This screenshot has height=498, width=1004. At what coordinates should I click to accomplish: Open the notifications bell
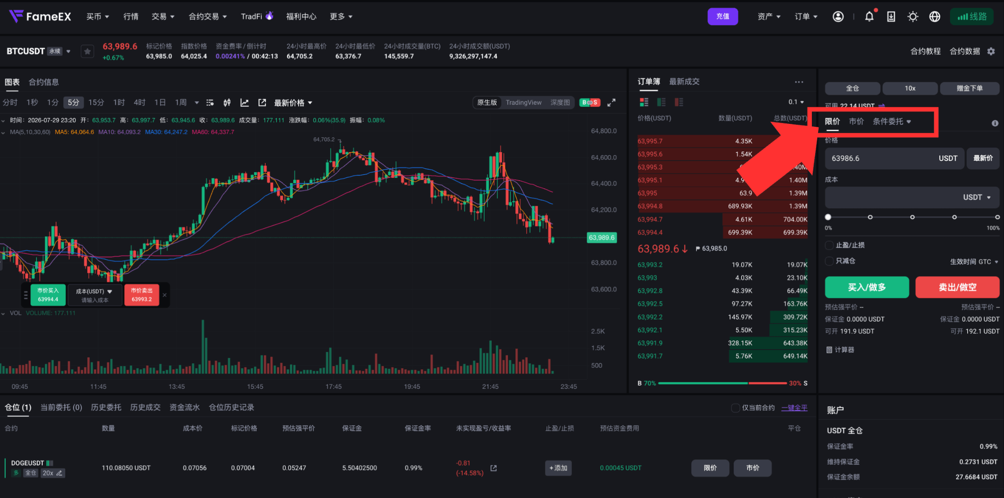(x=869, y=17)
